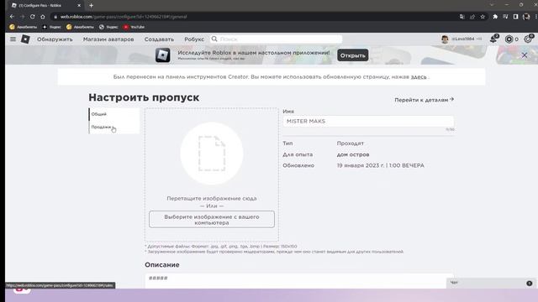Click the Roblox app icon in banner
Viewport: 538px width, 302px height.
(x=162, y=55)
